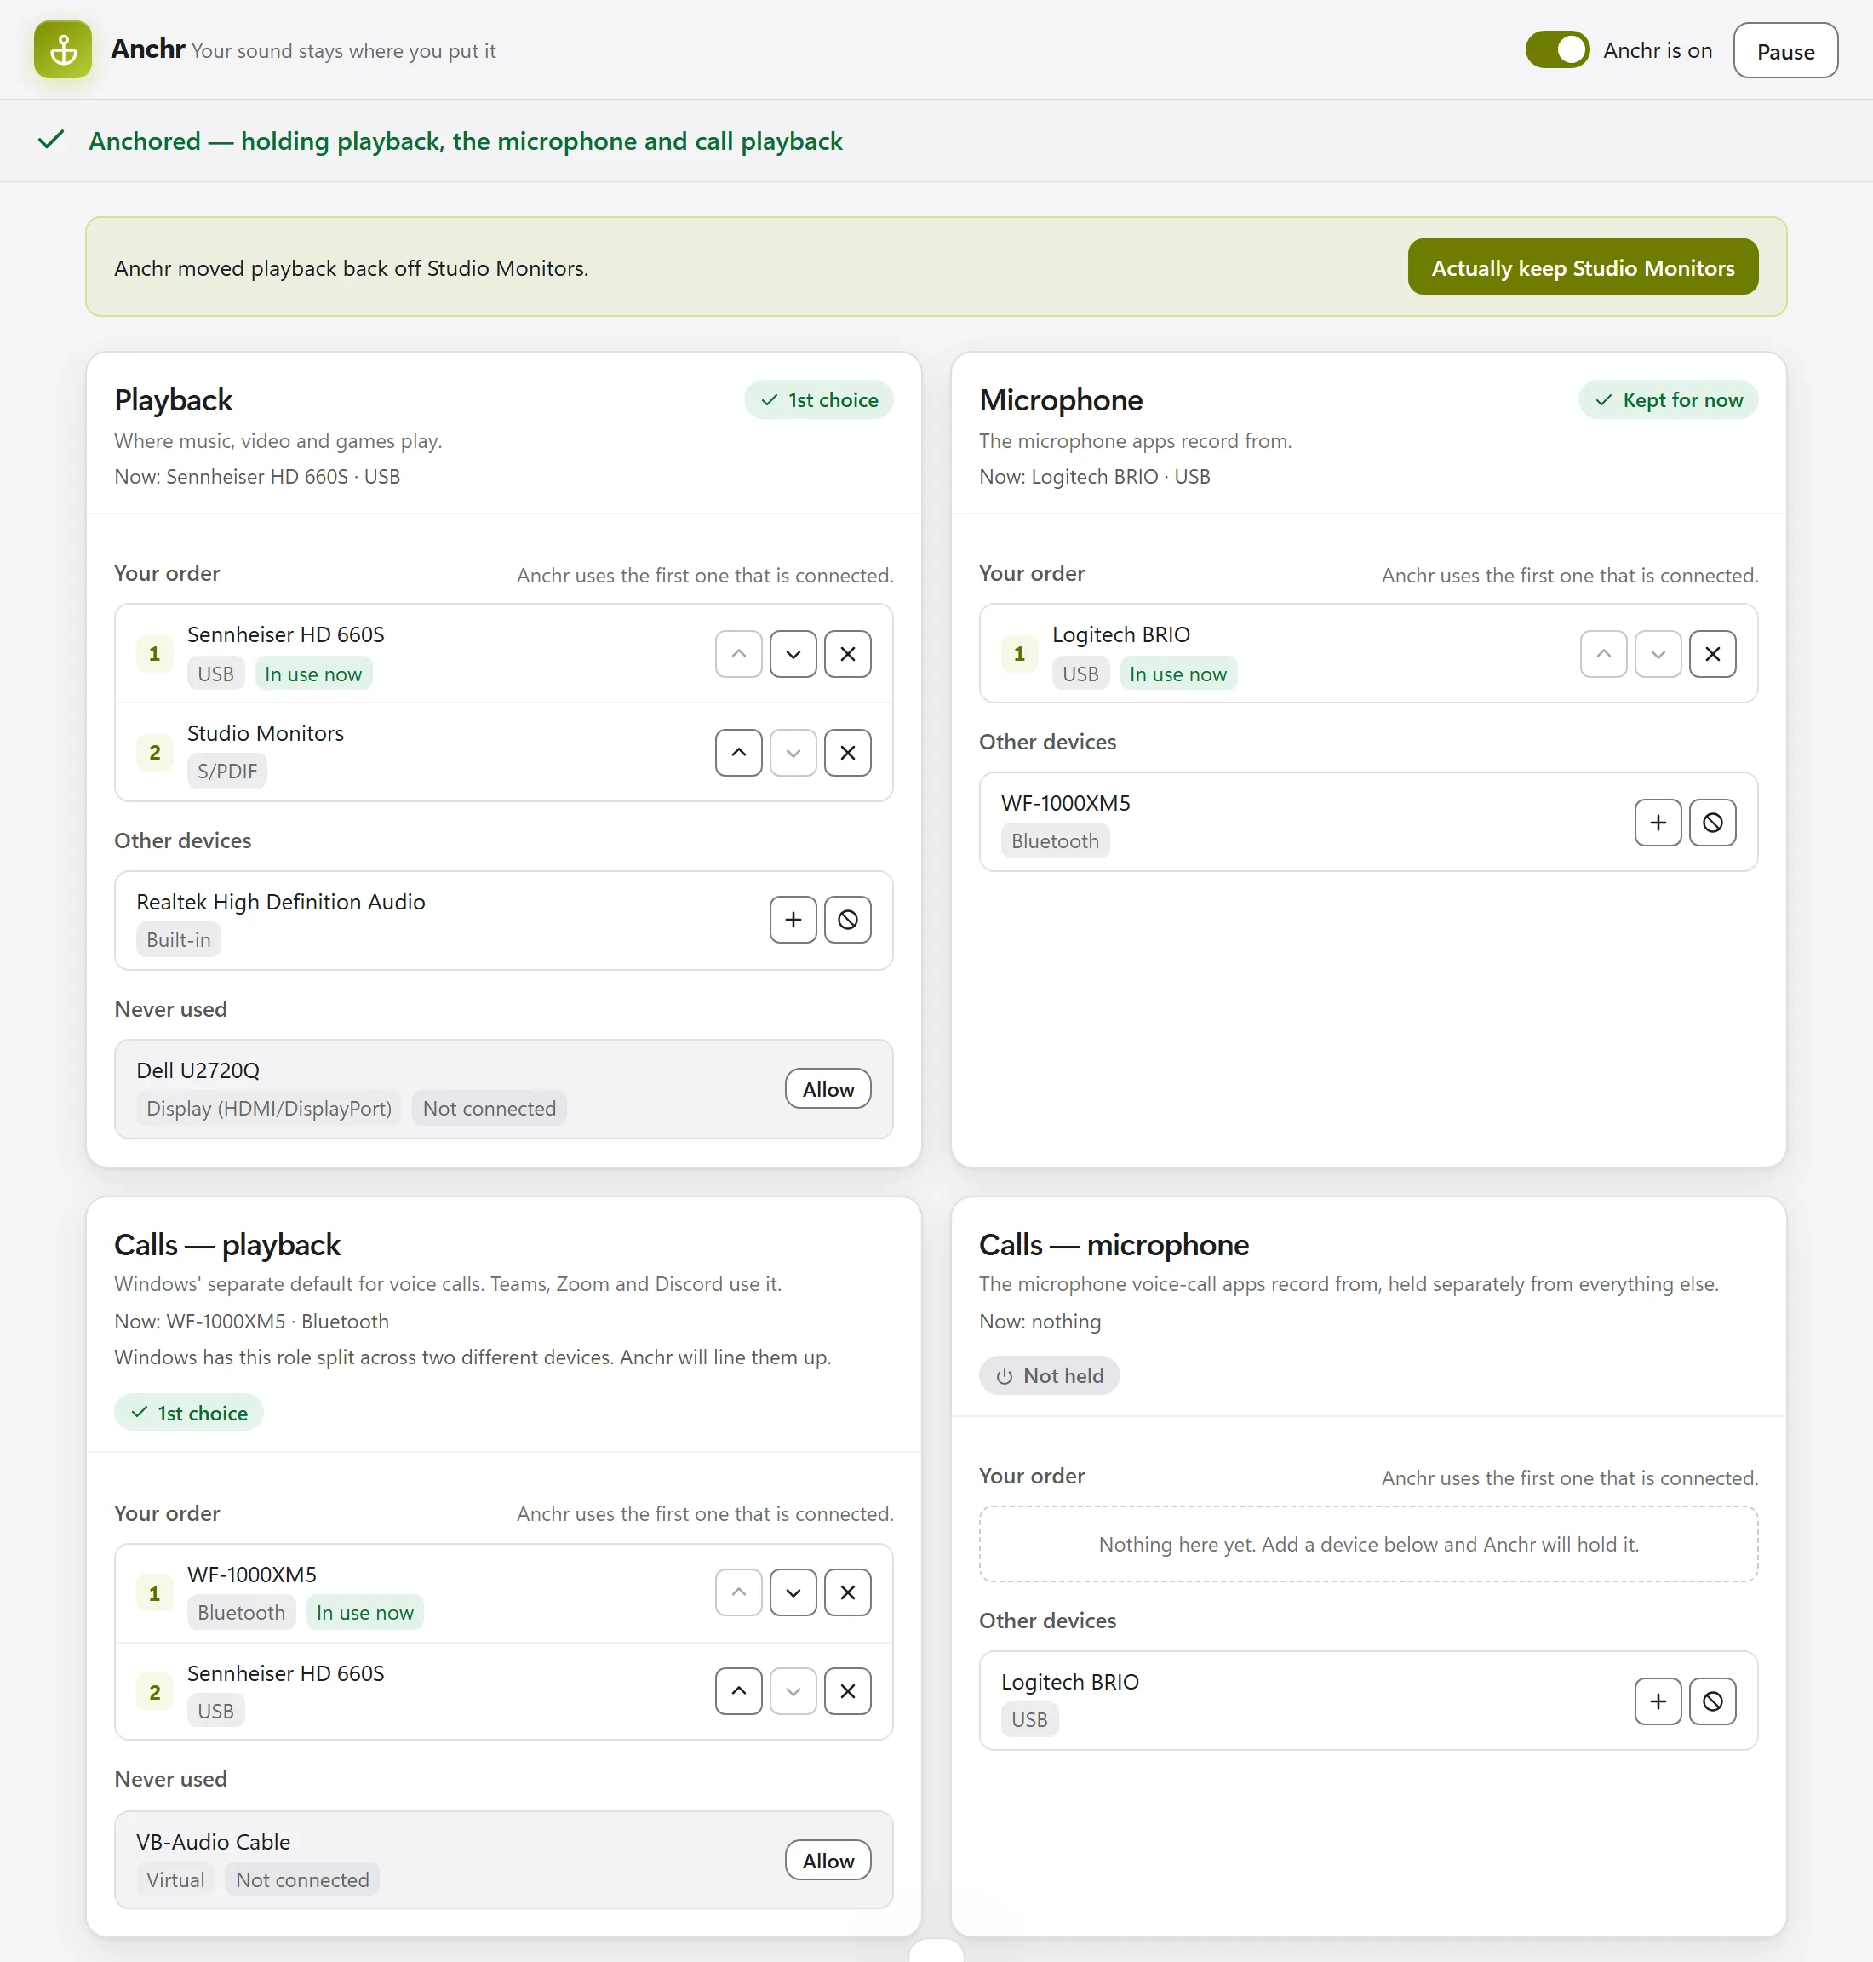The width and height of the screenshot is (1873, 1962).
Task: Add Logitech BRIO to Calls microphone order
Action: pyautogui.click(x=1658, y=1701)
